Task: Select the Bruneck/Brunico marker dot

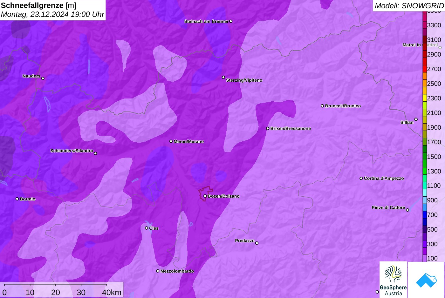Action: pyautogui.click(x=322, y=106)
